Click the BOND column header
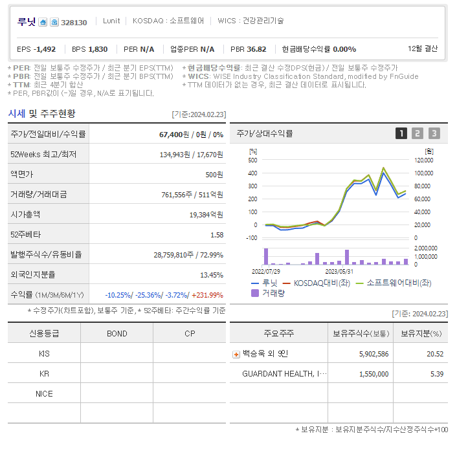 117,334
